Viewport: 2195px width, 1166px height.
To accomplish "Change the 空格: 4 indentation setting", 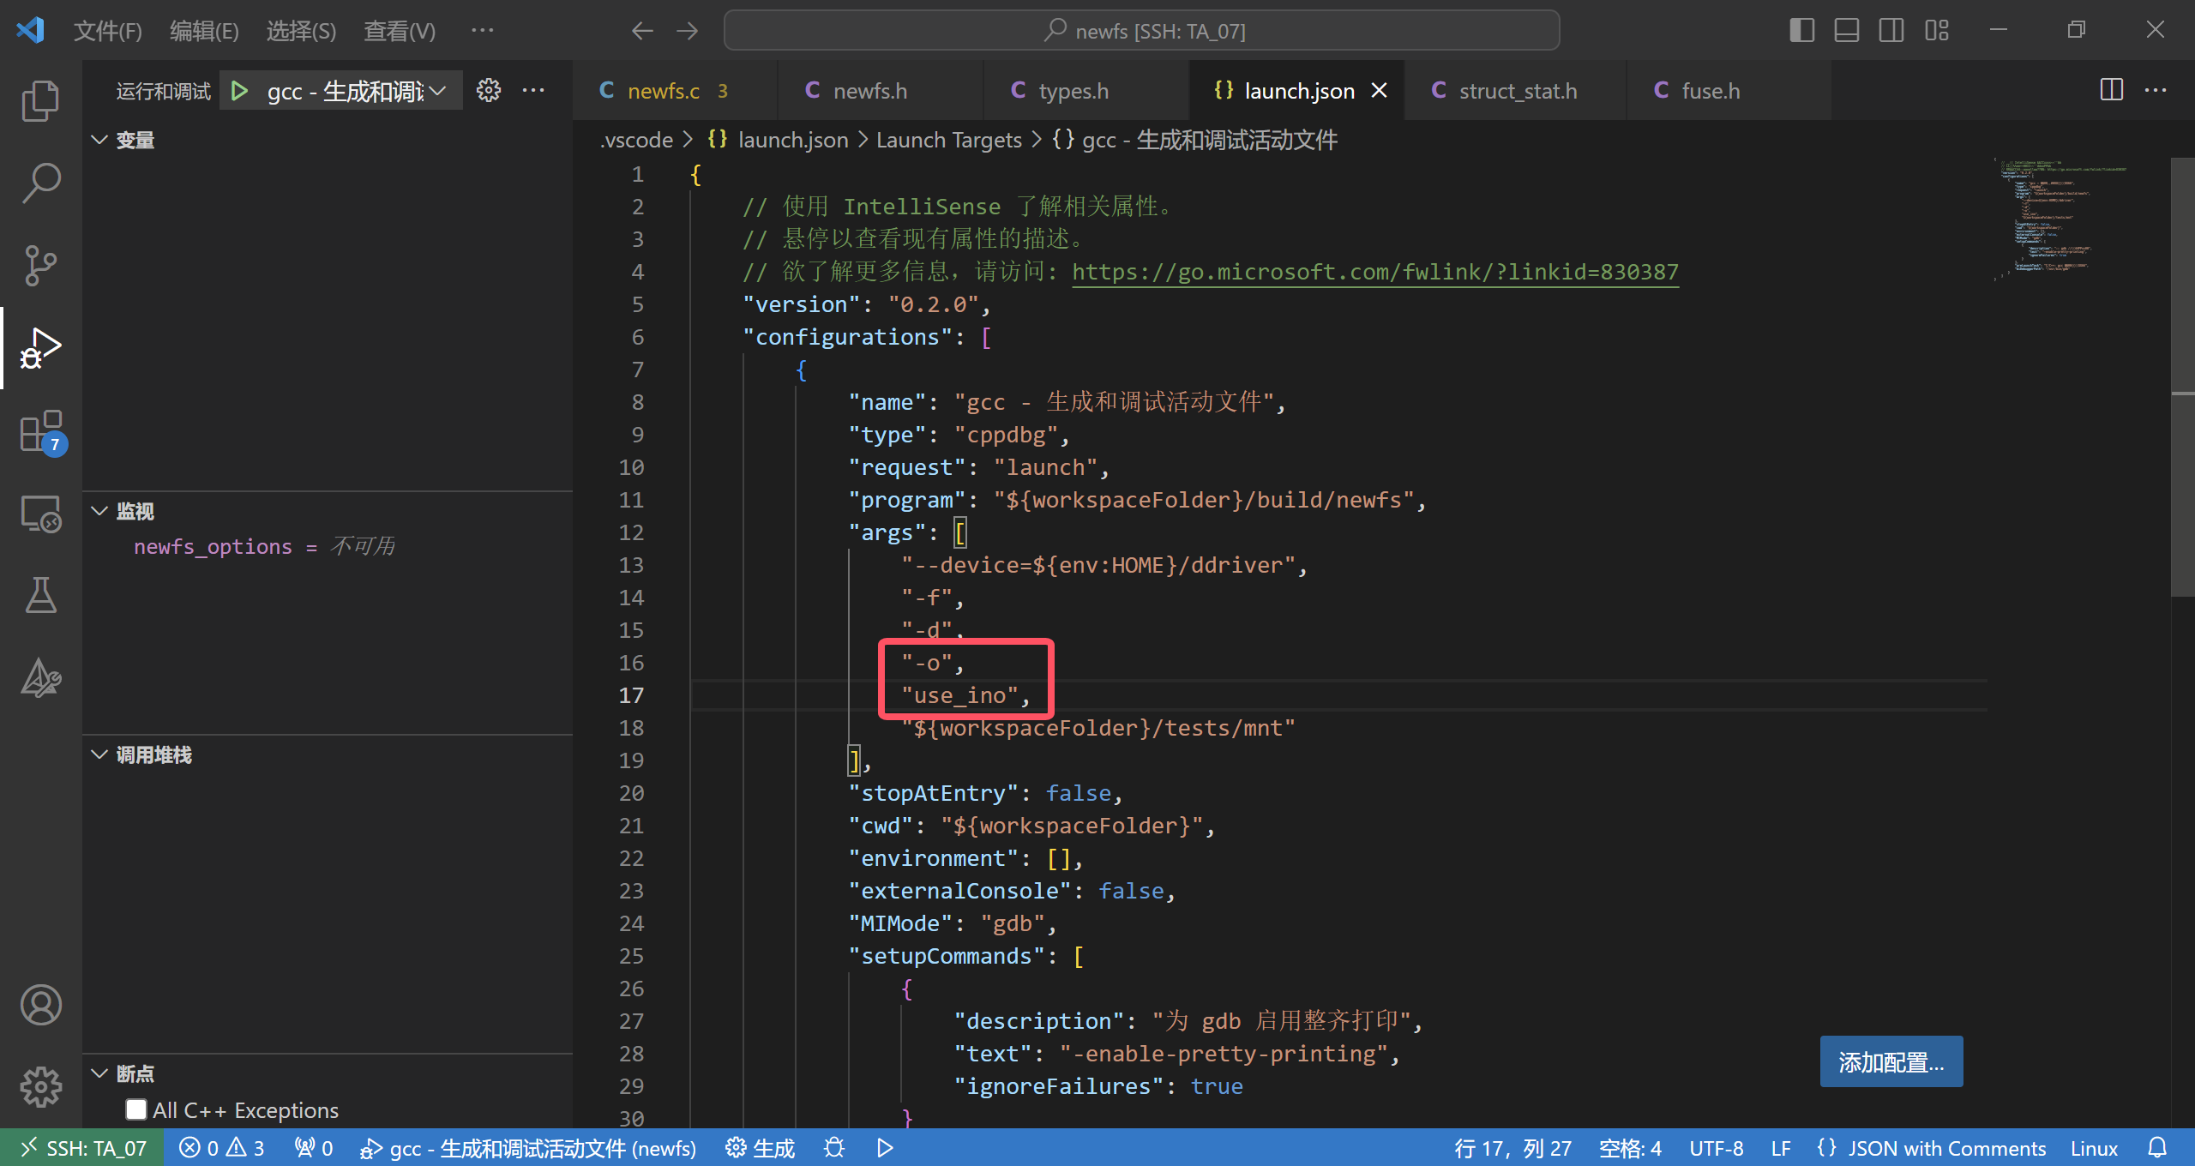I will pyautogui.click(x=1630, y=1148).
